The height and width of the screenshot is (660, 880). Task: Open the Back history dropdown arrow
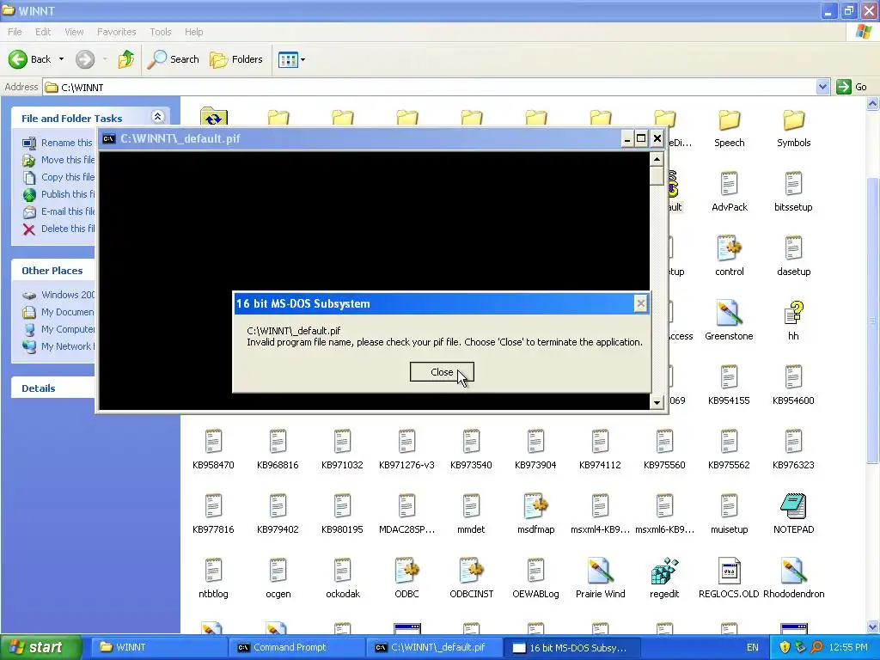(x=61, y=59)
